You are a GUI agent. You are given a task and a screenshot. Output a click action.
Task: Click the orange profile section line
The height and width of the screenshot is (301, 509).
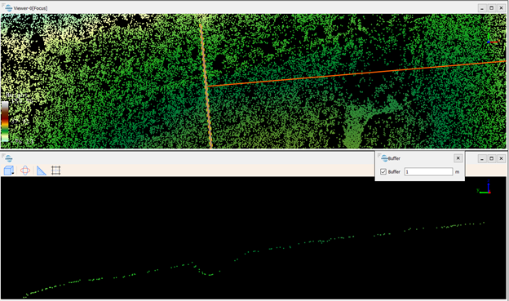pyautogui.click(x=356, y=73)
